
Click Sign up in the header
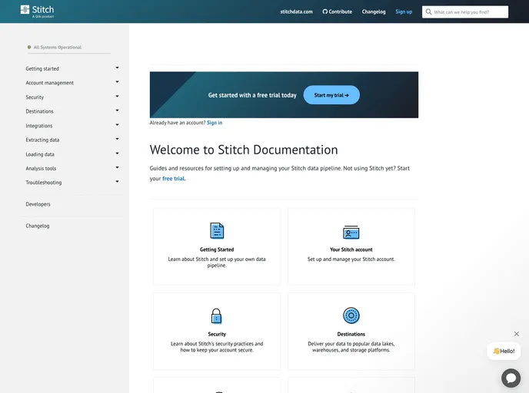click(404, 12)
